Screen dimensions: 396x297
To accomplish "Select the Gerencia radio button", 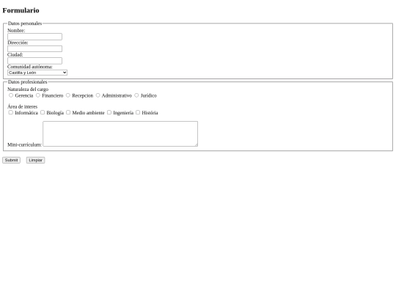I will point(11,95).
